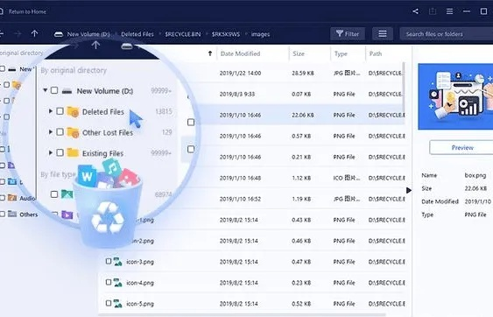Switch view with the list view icon
This screenshot has width=493, height=317.
coord(383,33)
